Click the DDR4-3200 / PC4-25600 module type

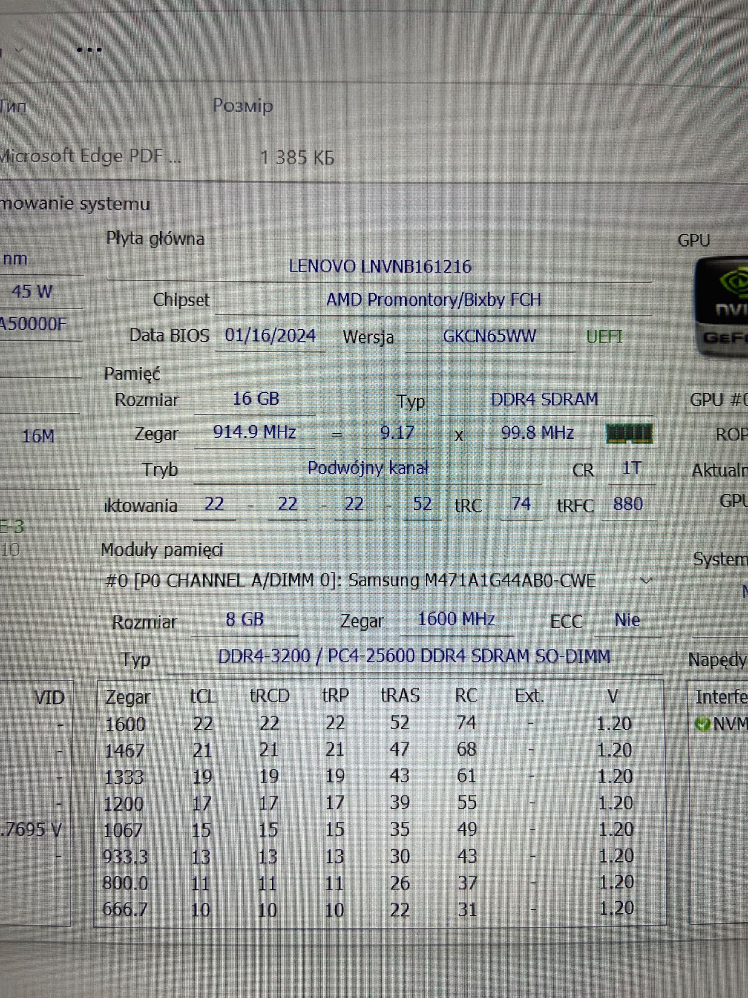point(414,656)
